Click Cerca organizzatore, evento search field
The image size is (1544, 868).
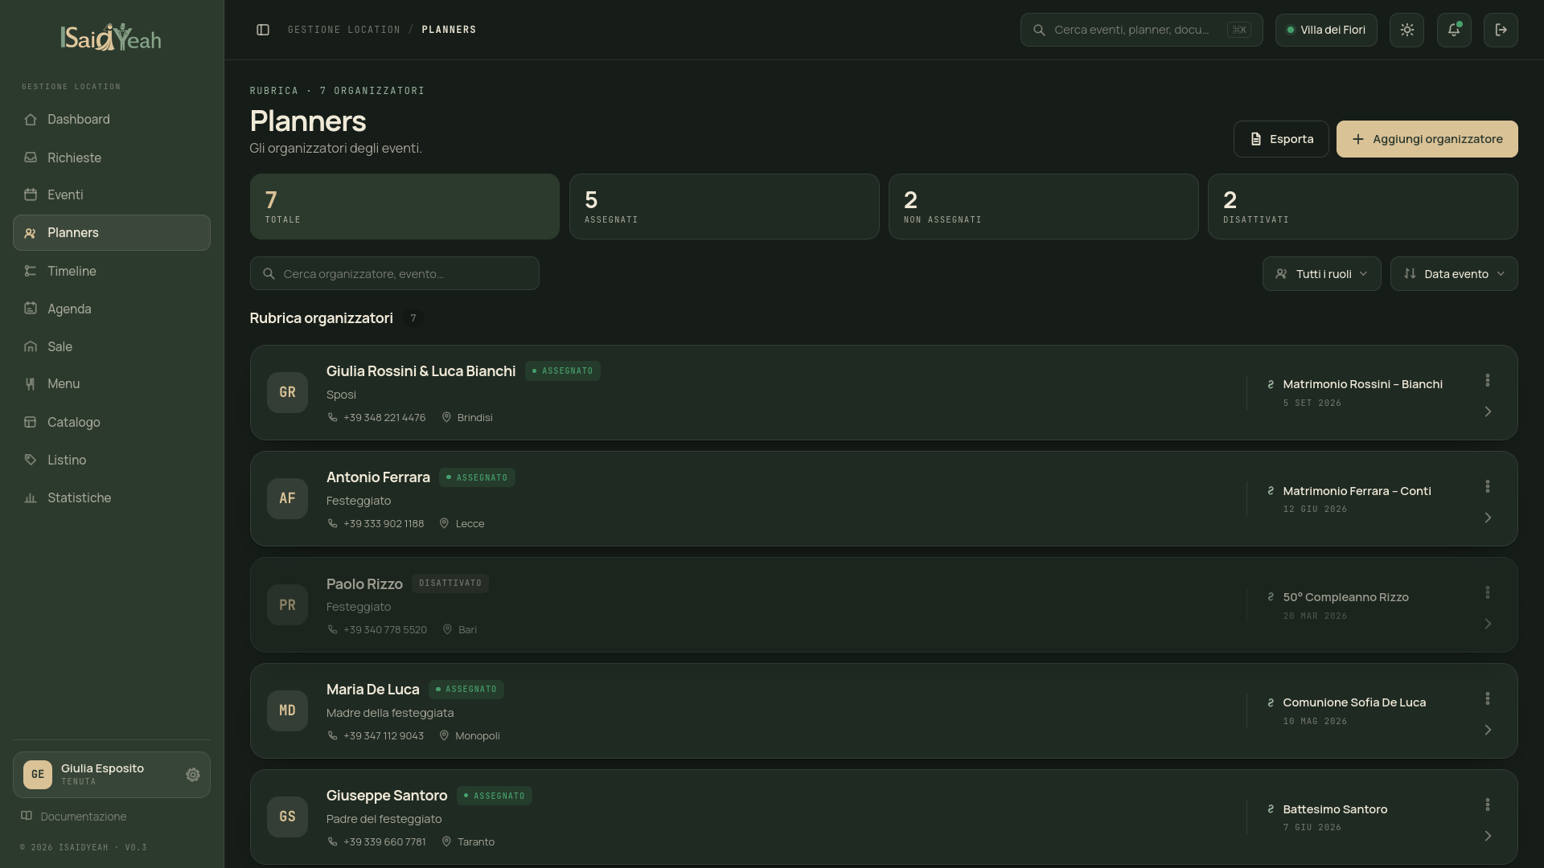tap(394, 274)
